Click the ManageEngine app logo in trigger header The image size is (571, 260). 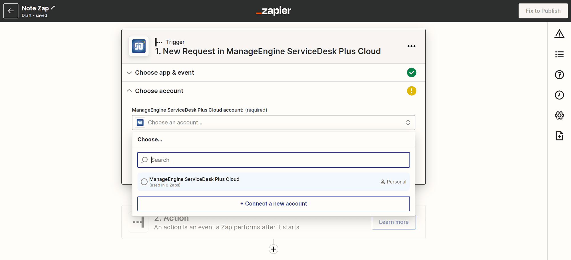[x=139, y=46]
